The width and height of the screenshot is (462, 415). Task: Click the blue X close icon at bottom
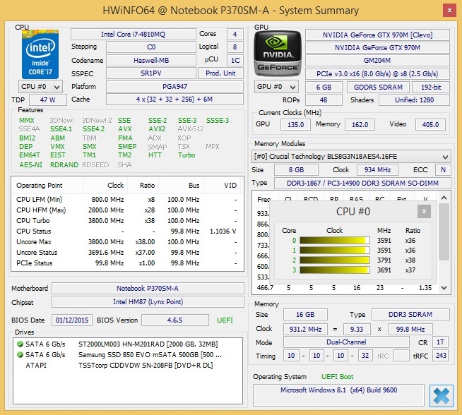(x=441, y=395)
